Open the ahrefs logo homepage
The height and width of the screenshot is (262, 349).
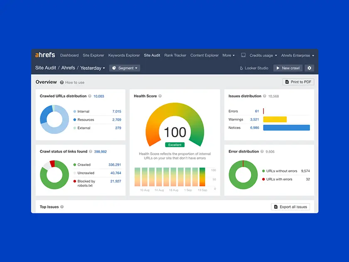coord(45,55)
